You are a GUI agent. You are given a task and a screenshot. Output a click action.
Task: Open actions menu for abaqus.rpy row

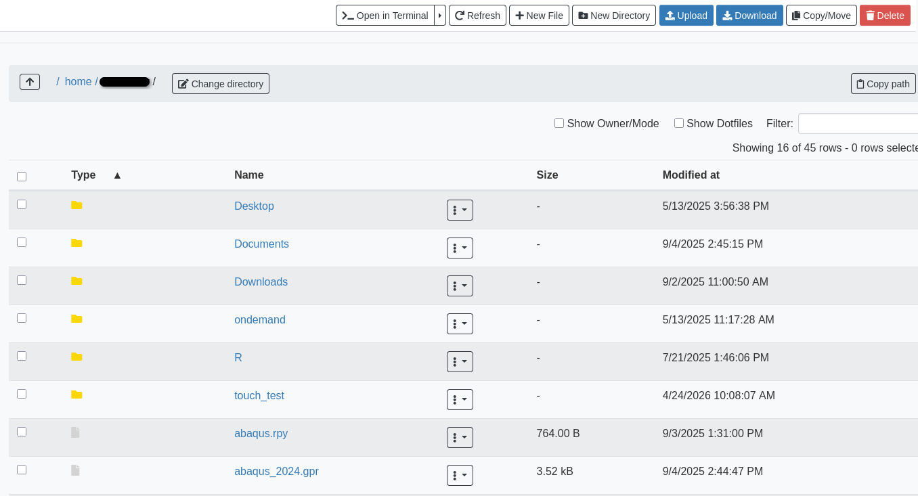tap(460, 437)
